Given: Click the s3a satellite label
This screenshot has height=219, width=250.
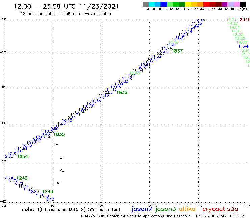Looking at the screenshot, I should tap(232, 209).
